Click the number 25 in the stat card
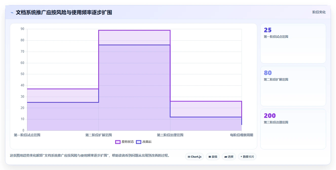336x170 pixels. coord(268,30)
